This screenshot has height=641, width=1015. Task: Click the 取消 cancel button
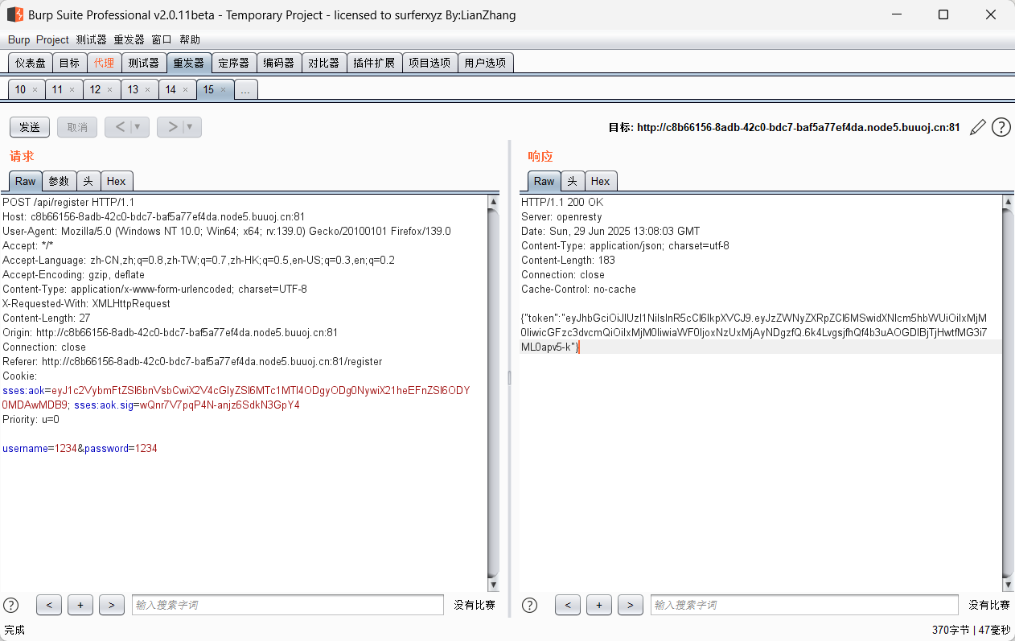click(x=77, y=127)
